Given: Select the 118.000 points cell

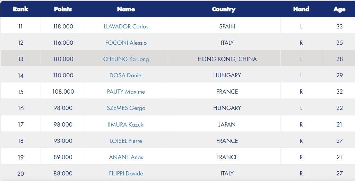Looking at the screenshot, I should [x=63, y=26].
